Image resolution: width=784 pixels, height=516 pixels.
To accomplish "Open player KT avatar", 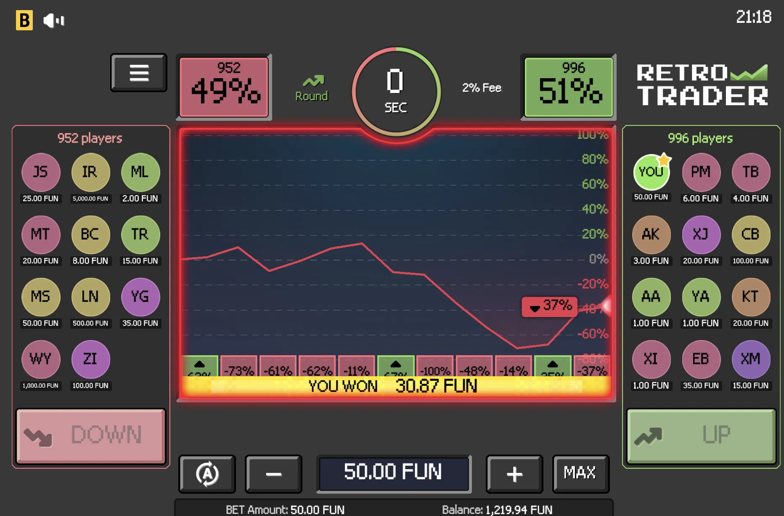I will (x=751, y=297).
